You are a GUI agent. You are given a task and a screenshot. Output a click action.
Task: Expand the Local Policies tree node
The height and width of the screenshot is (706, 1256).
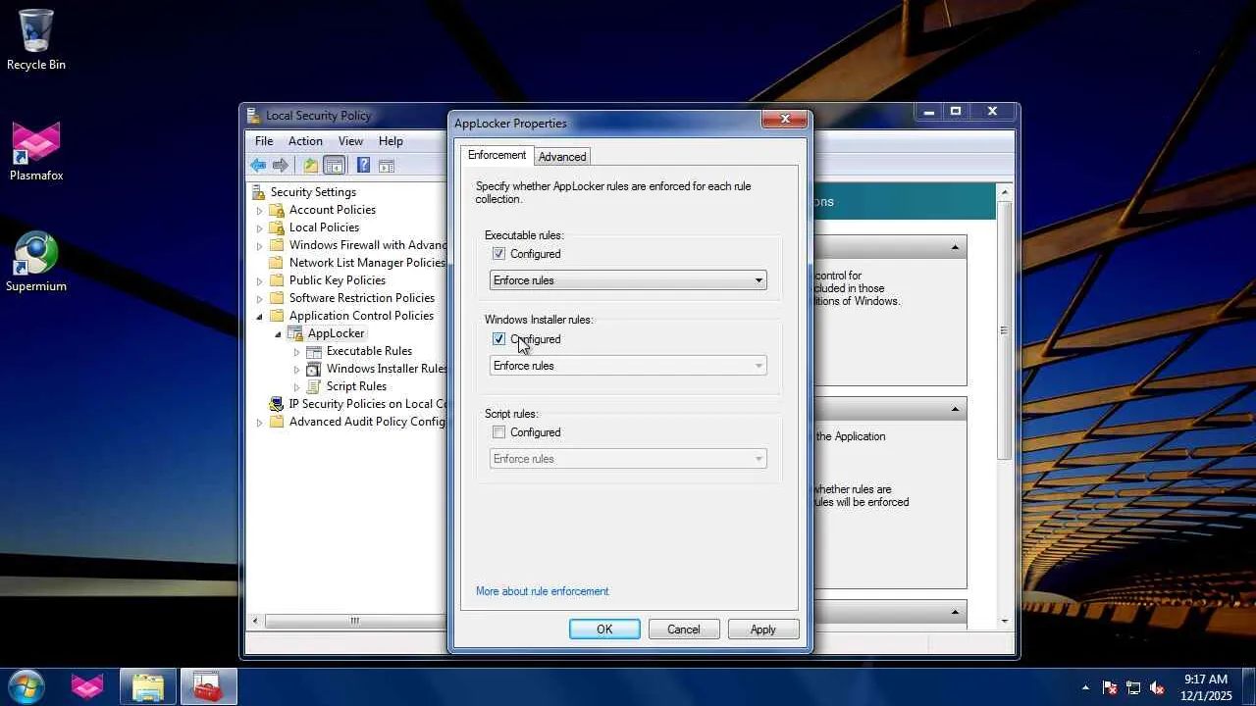(x=260, y=228)
